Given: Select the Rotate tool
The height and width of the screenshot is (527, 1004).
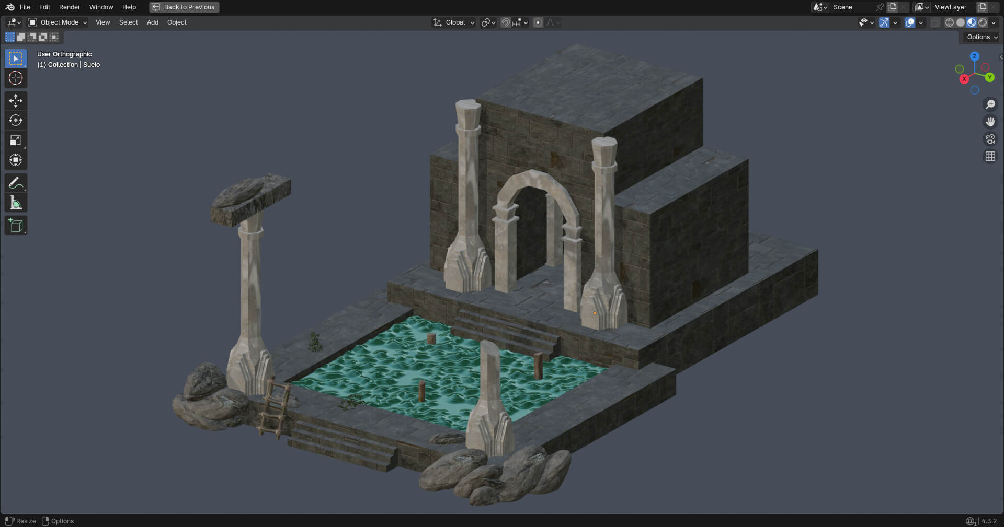Looking at the screenshot, I should (x=16, y=120).
